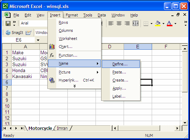
Task: Go to previous sheet navigation arrow
Action: [x=11, y=128]
